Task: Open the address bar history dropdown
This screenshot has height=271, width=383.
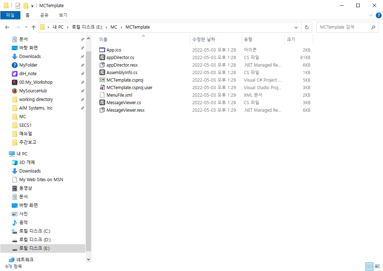Action: (x=296, y=27)
